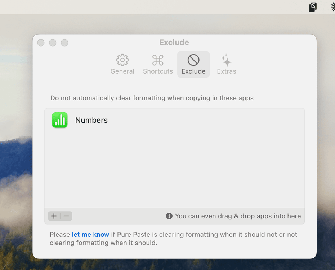
Task: Zoom the Exclude window with third button
Action: pyautogui.click(x=64, y=43)
